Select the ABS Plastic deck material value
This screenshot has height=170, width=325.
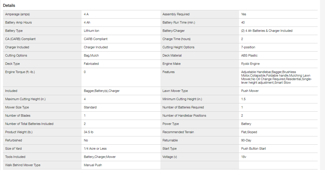[x=249, y=56]
